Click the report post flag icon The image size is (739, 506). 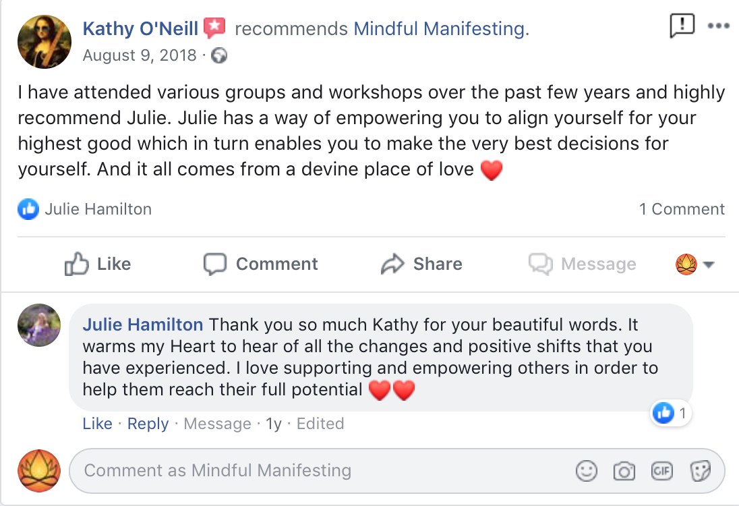tap(682, 26)
